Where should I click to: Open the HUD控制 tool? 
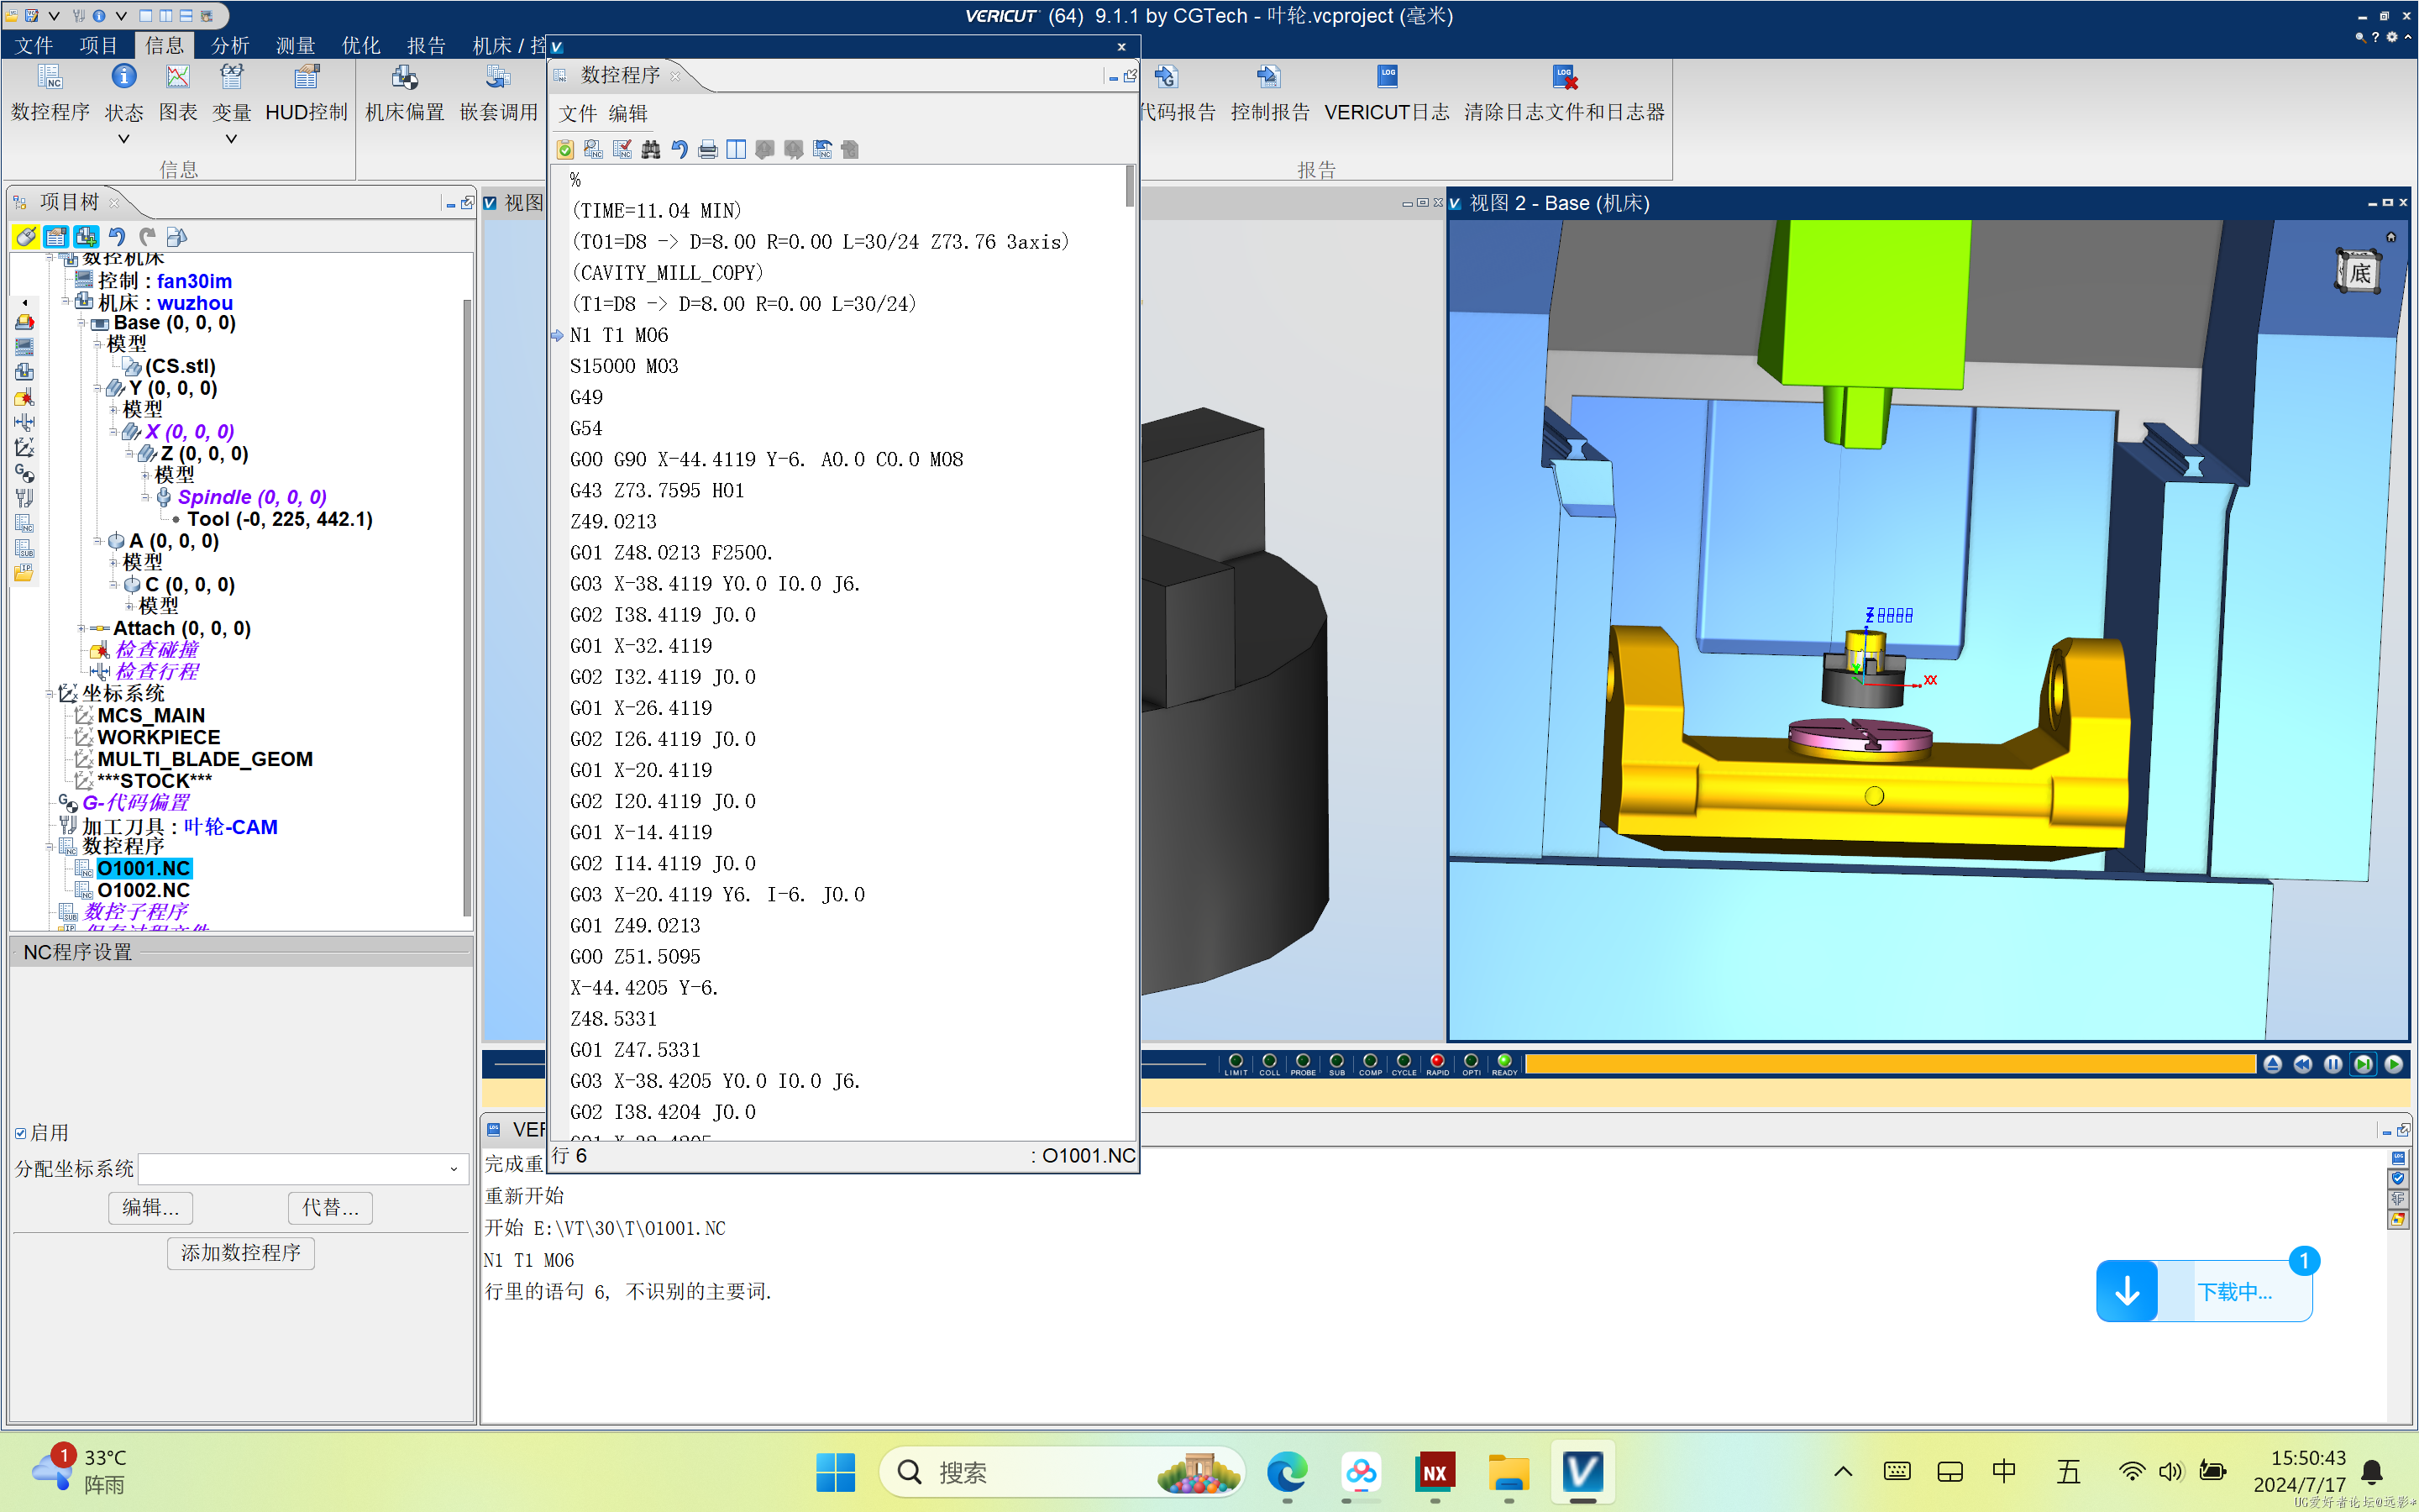click(306, 93)
